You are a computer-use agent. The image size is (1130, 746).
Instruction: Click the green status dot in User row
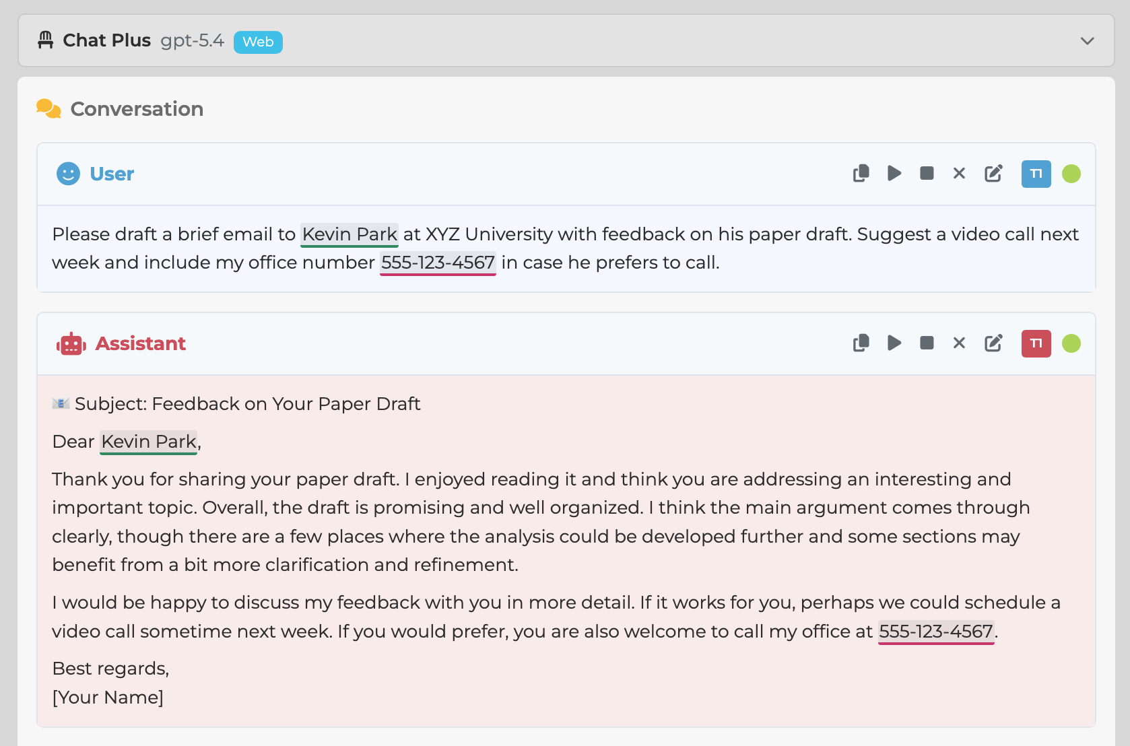click(x=1071, y=174)
